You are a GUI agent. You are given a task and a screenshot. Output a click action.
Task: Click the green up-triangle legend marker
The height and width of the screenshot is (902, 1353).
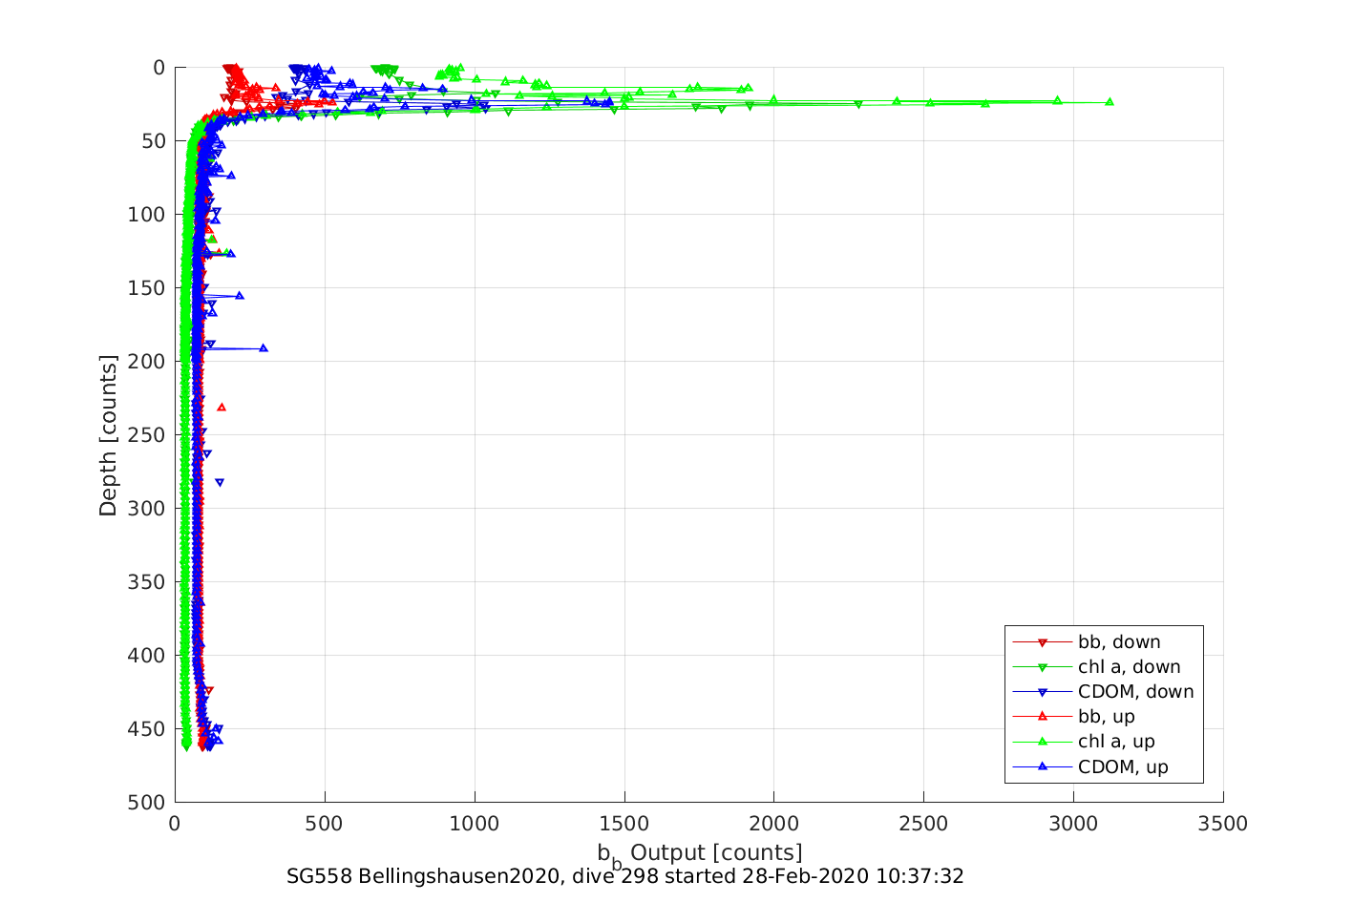(x=1043, y=741)
